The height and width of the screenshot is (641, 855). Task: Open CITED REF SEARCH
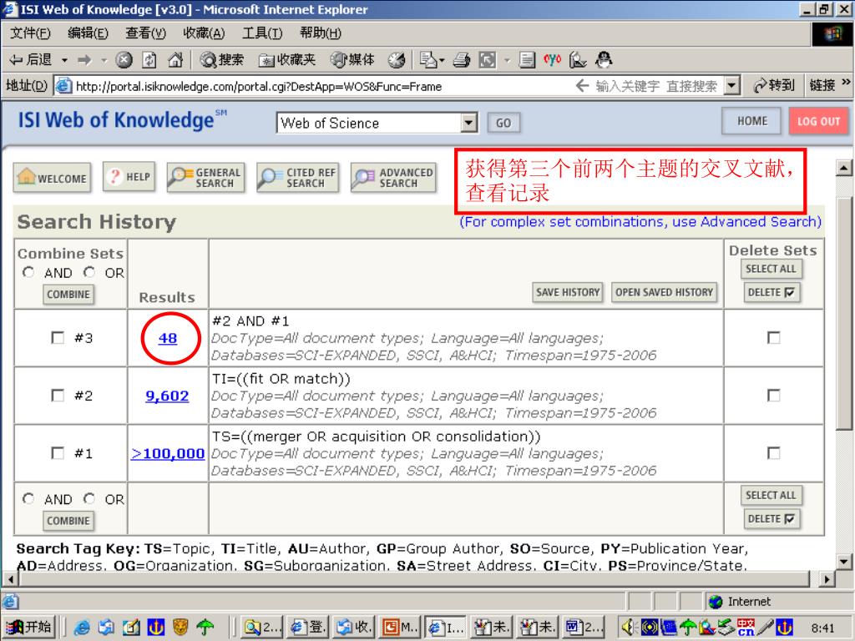(x=298, y=178)
